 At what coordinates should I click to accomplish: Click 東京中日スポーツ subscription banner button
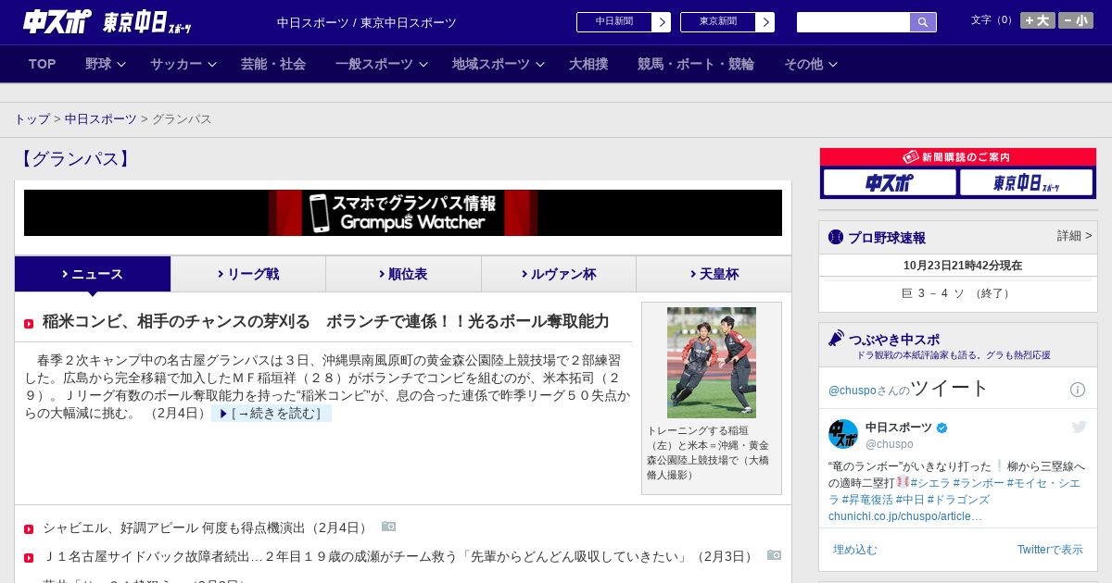[1026, 182]
